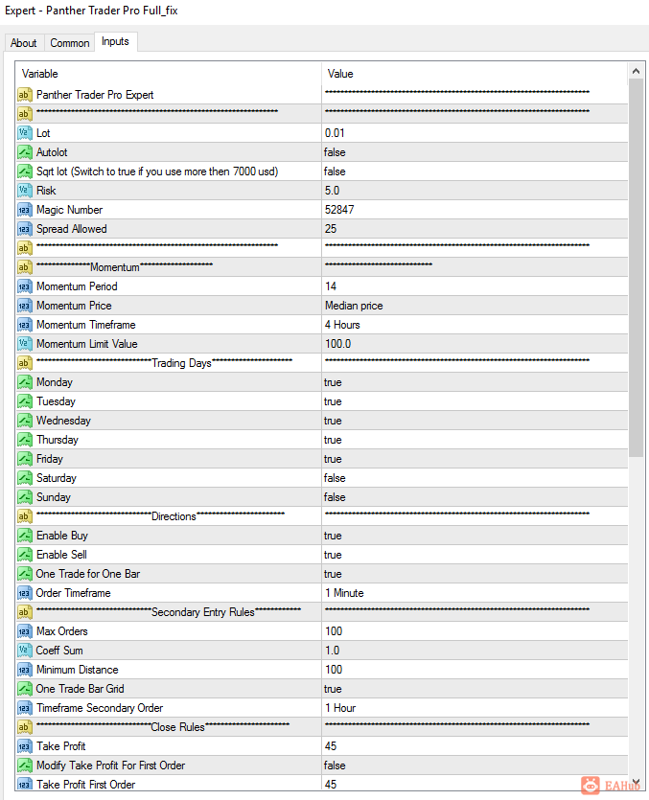Screen dimensions: 649x800
Task: Edit the Spread Allowed value field
Action: coord(333,229)
